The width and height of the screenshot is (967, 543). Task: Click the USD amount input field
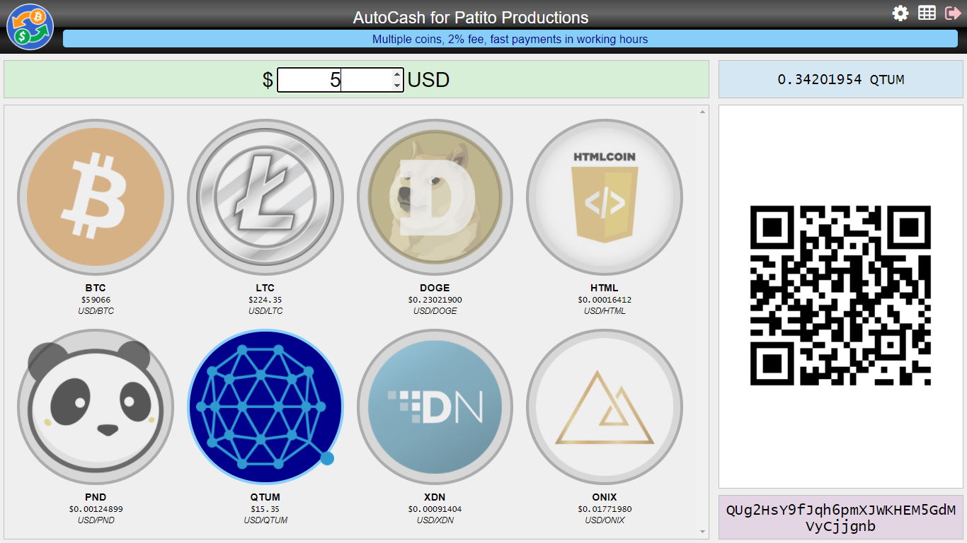[x=340, y=80]
